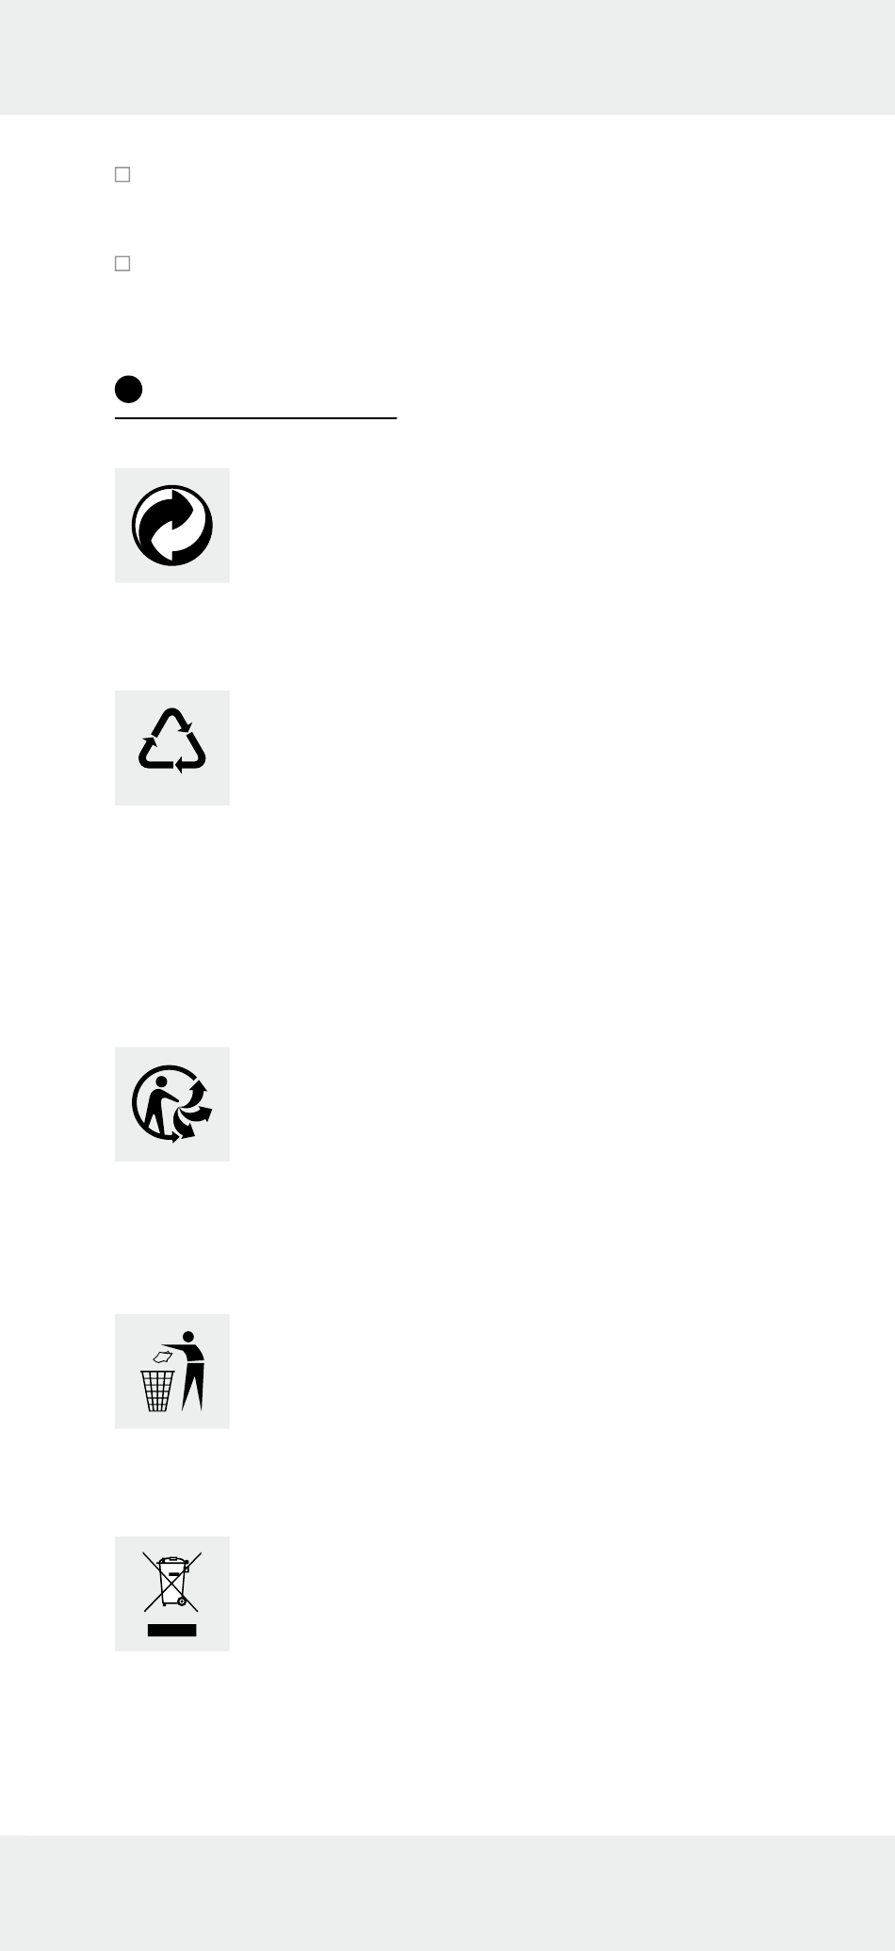Image resolution: width=895 pixels, height=1951 pixels.
Task: Click the litter piece falling into the wastebasket
Action: point(162,1358)
